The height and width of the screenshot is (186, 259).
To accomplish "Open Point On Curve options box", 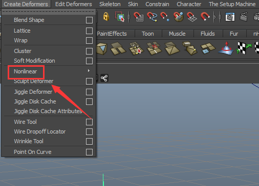I will click(x=89, y=152).
